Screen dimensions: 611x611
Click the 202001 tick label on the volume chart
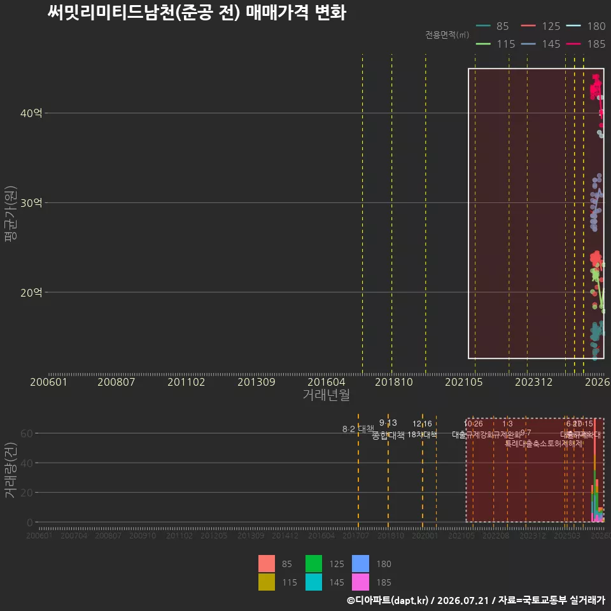tap(425, 536)
